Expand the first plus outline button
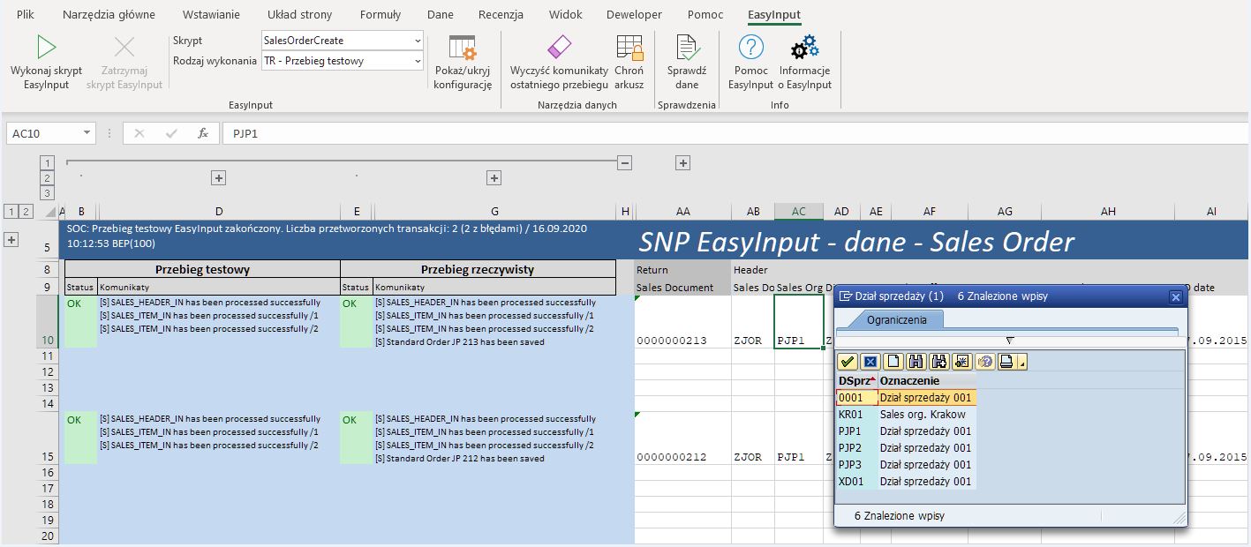 click(x=217, y=176)
